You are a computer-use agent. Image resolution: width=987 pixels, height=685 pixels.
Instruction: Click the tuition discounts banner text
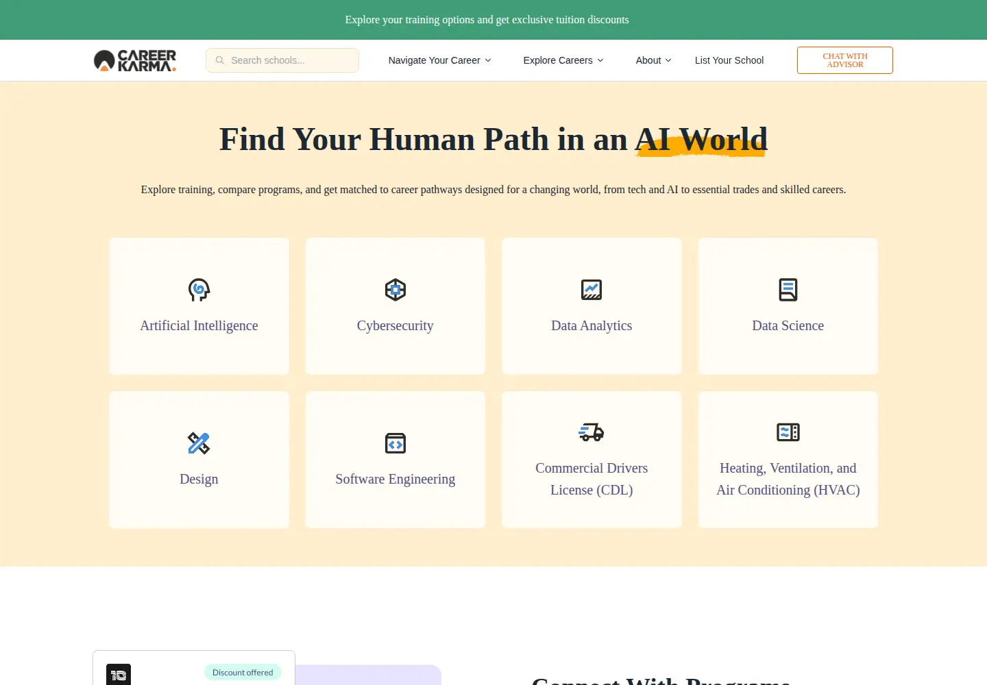(487, 20)
